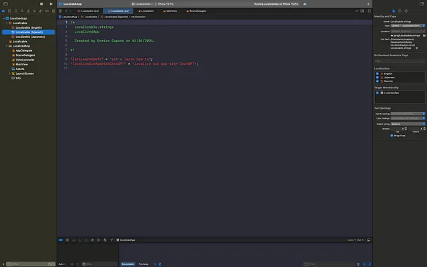Uncheck the Spanish localization
The height and width of the screenshot is (267, 427).
point(378,81)
